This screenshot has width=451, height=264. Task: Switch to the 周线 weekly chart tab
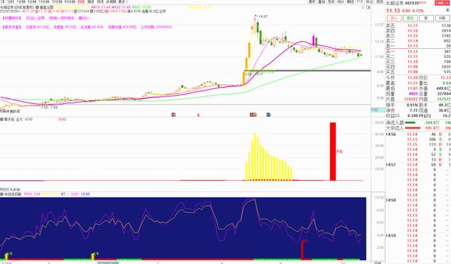tap(91, 2)
